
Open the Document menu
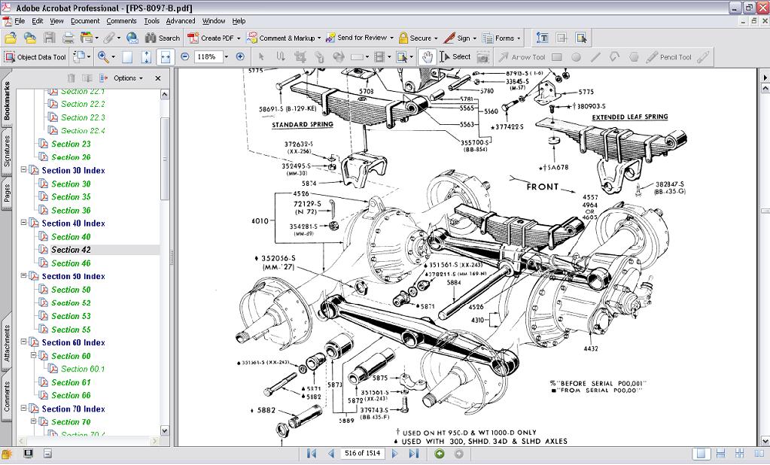tap(85, 21)
